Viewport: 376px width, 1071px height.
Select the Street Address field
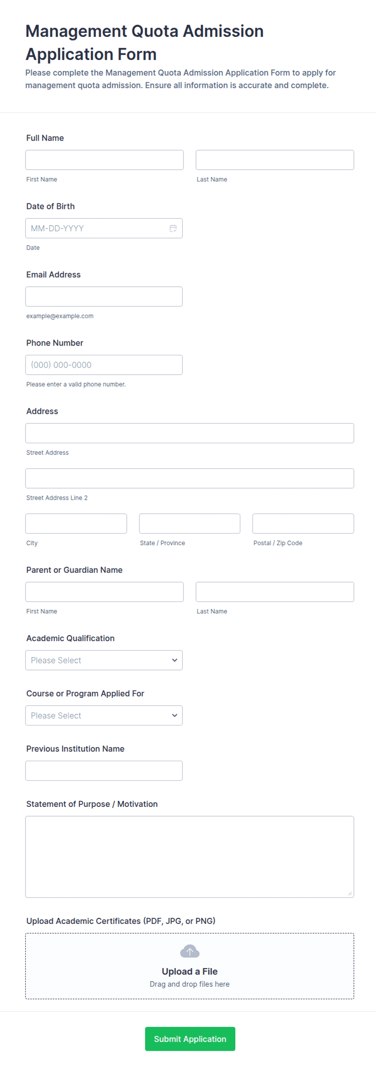point(190,433)
